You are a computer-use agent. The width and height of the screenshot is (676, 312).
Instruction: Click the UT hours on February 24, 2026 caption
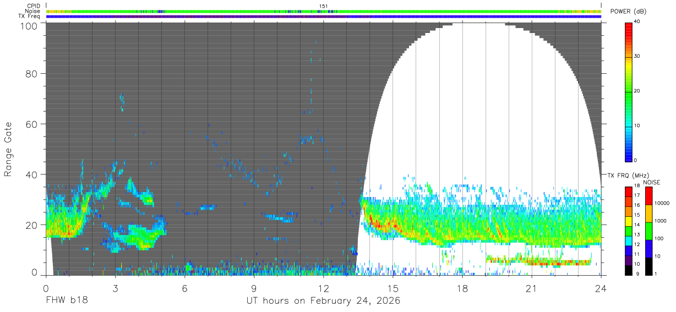pyautogui.click(x=323, y=301)
